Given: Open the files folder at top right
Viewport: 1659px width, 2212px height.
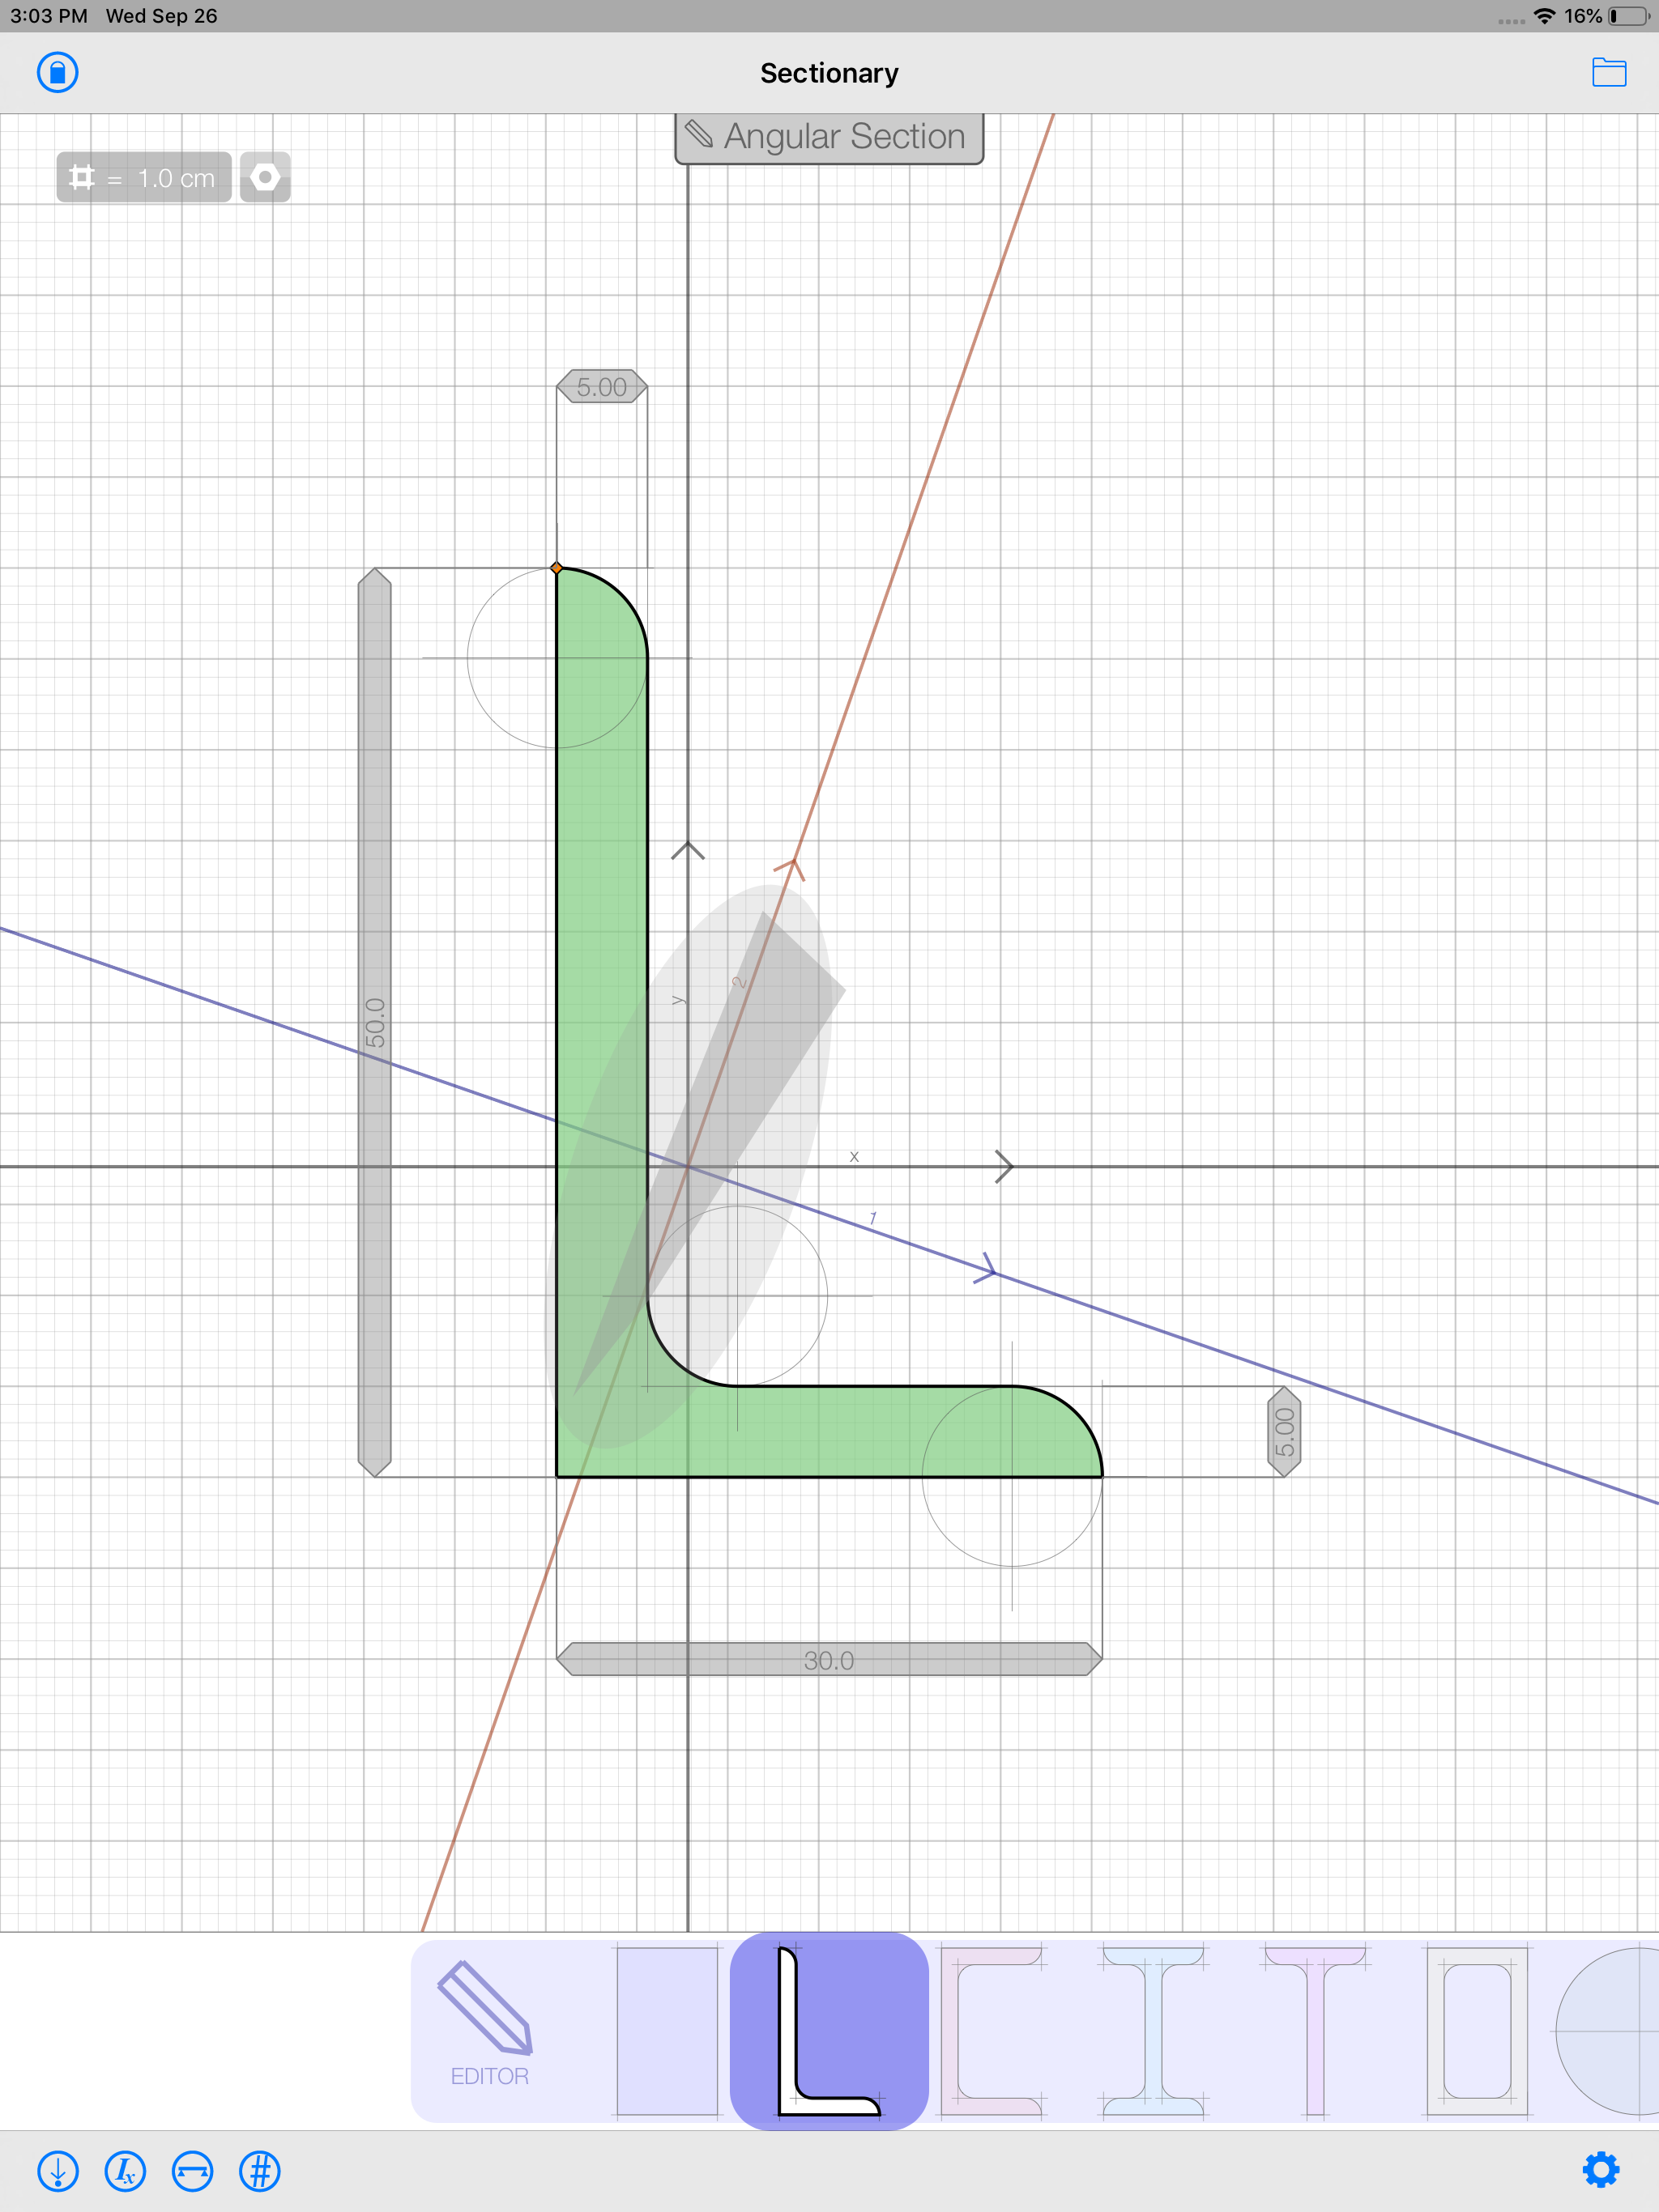Looking at the screenshot, I should pos(1611,72).
